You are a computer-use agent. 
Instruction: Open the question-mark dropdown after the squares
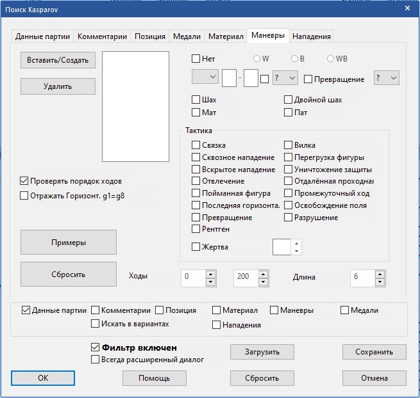tap(285, 79)
